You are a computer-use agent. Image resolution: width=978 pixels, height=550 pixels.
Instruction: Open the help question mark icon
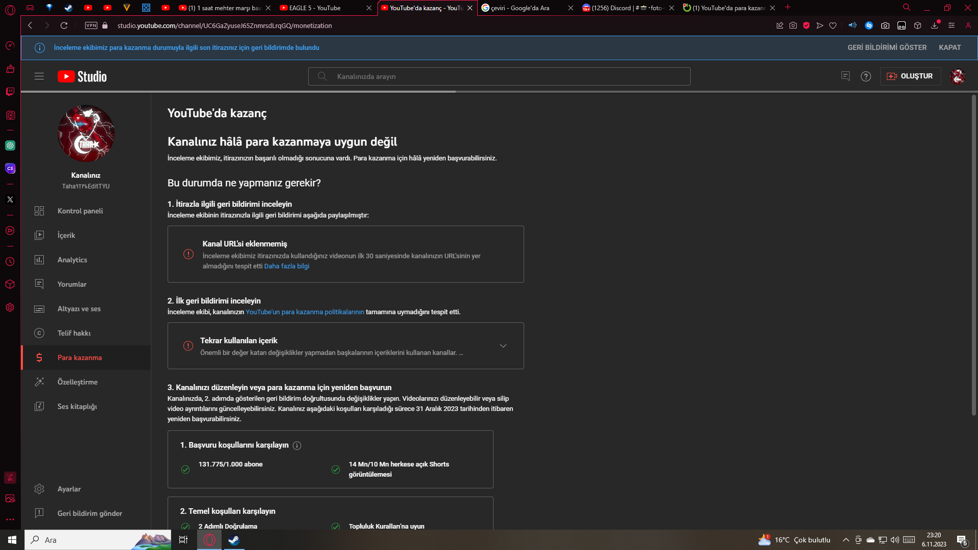click(865, 76)
